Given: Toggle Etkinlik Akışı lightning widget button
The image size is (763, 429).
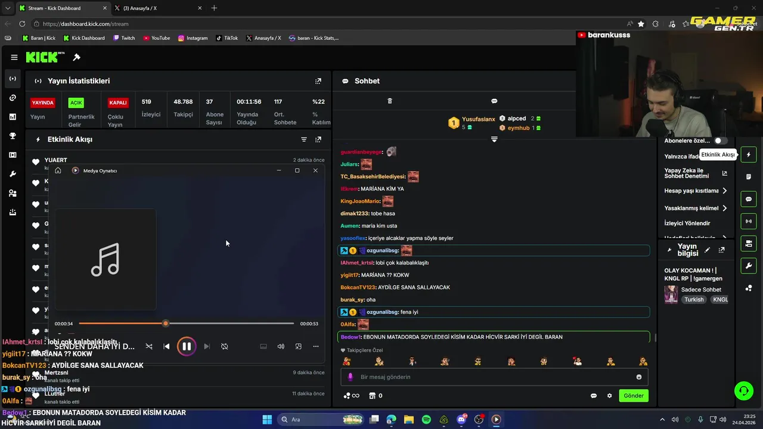Looking at the screenshot, I should click(749, 154).
